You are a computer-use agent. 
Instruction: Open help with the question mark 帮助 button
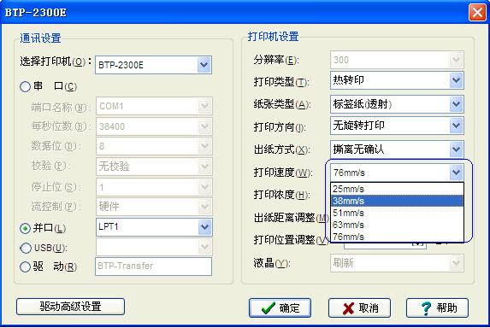pos(437,307)
